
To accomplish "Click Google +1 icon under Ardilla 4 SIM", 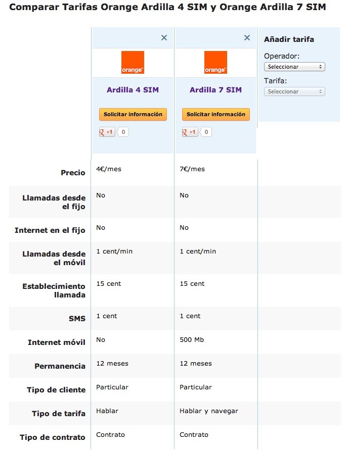I will pyautogui.click(x=107, y=132).
